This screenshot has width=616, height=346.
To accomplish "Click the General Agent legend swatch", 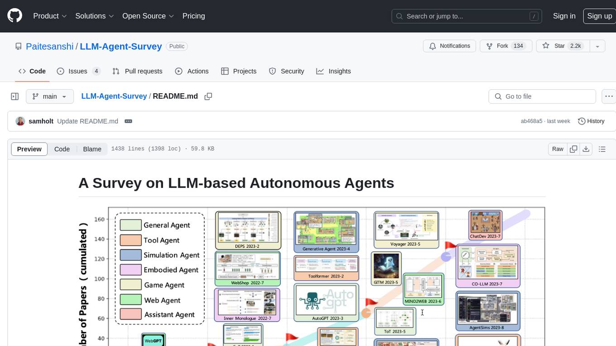I will click(130, 225).
